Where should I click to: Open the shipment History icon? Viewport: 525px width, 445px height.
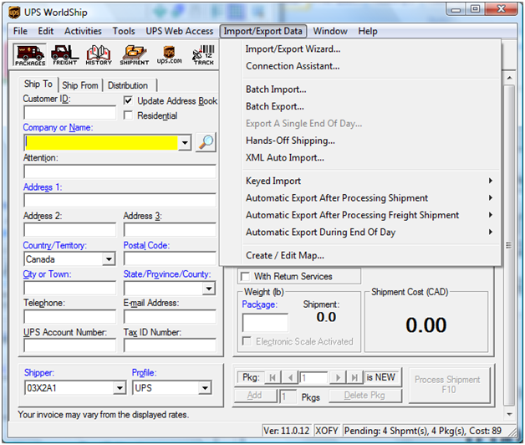pyautogui.click(x=99, y=56)
